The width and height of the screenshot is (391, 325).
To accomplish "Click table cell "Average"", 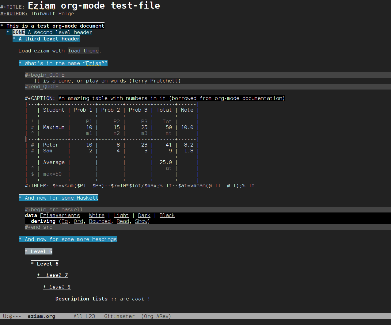I will click(54, 162).
